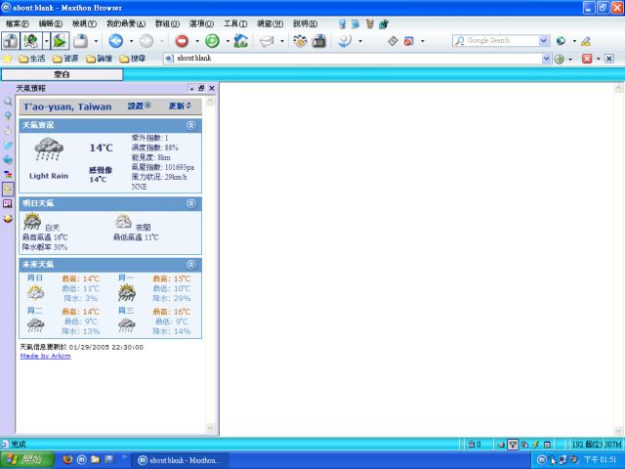Click the 更新 refresh weather button
625x469 pixels.
pos(180,106)
